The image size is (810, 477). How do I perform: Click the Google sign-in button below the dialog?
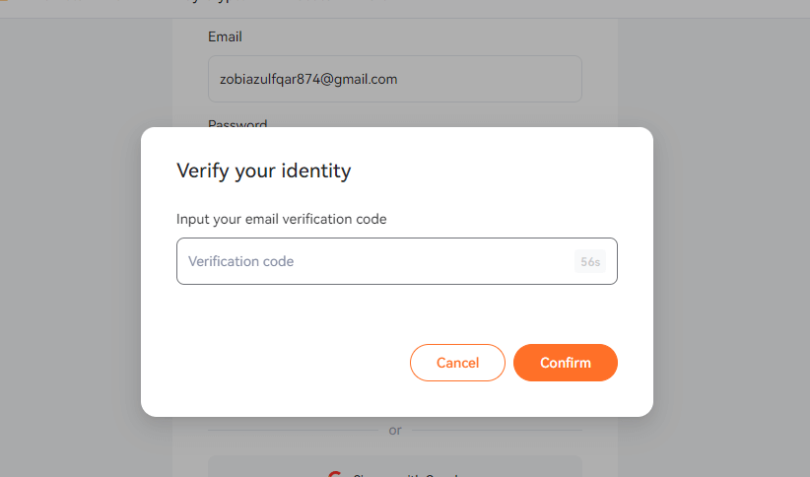click(394, 467)
